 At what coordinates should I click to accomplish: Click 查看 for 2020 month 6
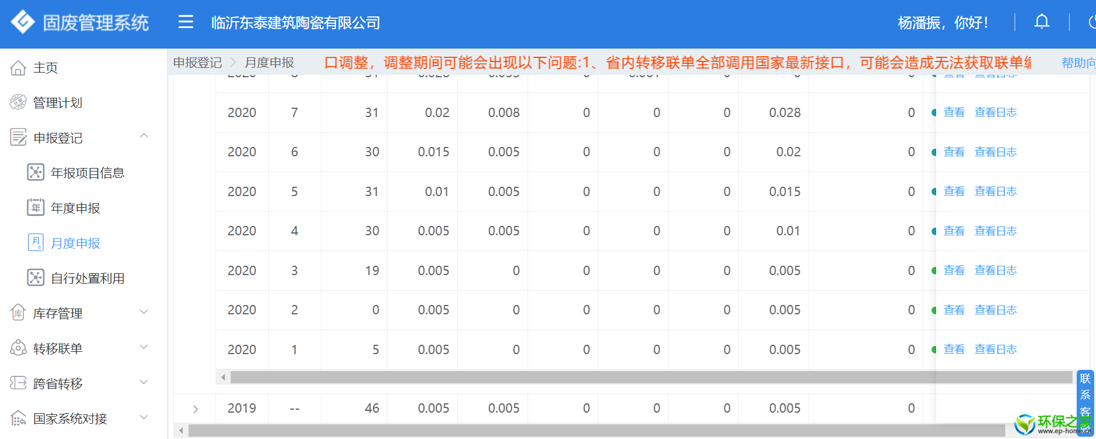954,152
